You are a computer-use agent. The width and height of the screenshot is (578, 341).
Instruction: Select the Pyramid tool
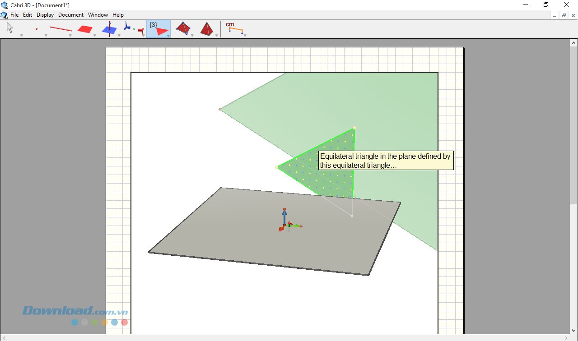pyautogui.click(x=207, y=28)
